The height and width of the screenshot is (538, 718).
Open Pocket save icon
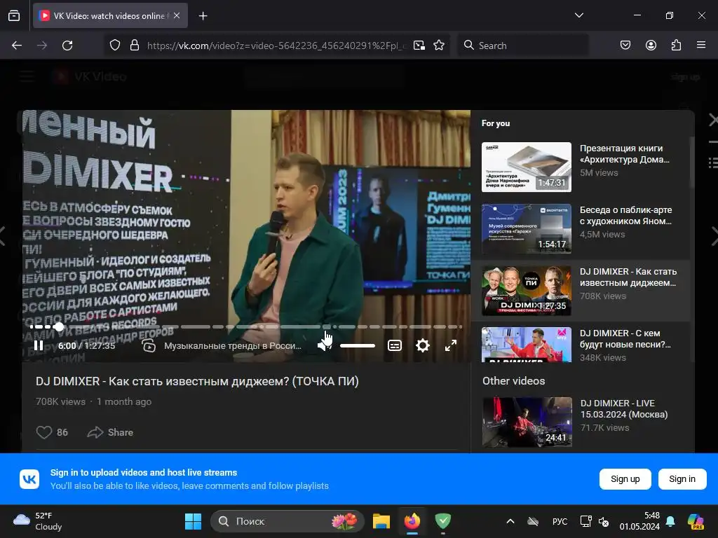pyautogui.click(x=625, y=46)
